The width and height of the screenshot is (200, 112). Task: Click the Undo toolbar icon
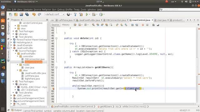[x=34, y=14]
